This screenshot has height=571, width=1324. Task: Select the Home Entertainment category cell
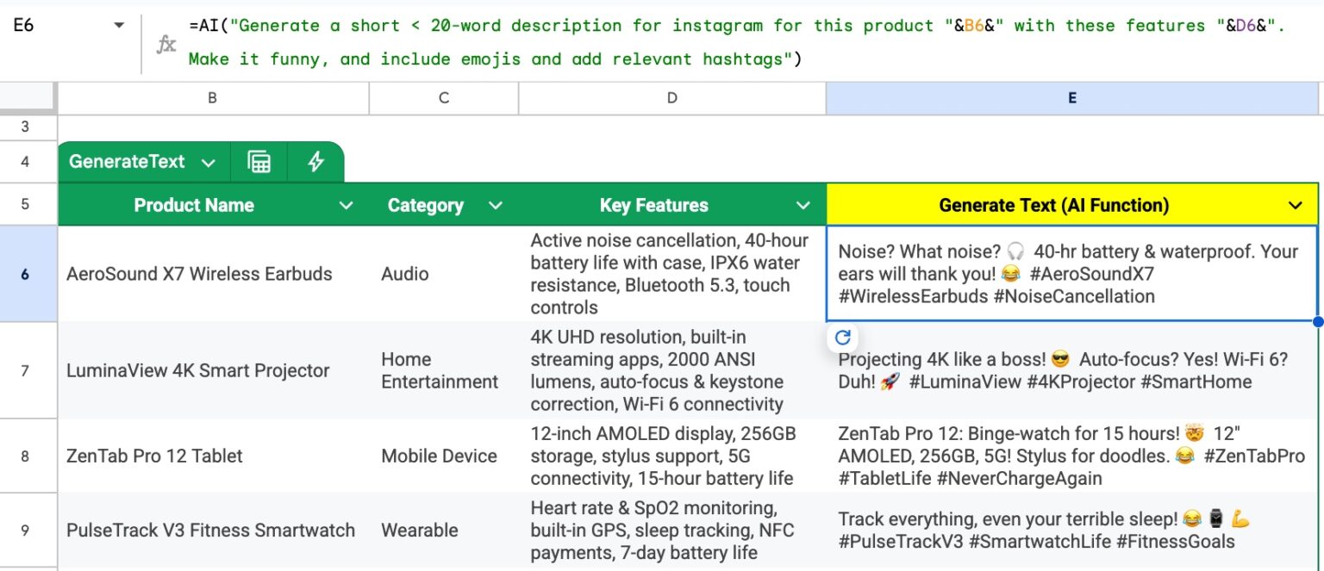(440, 370)
